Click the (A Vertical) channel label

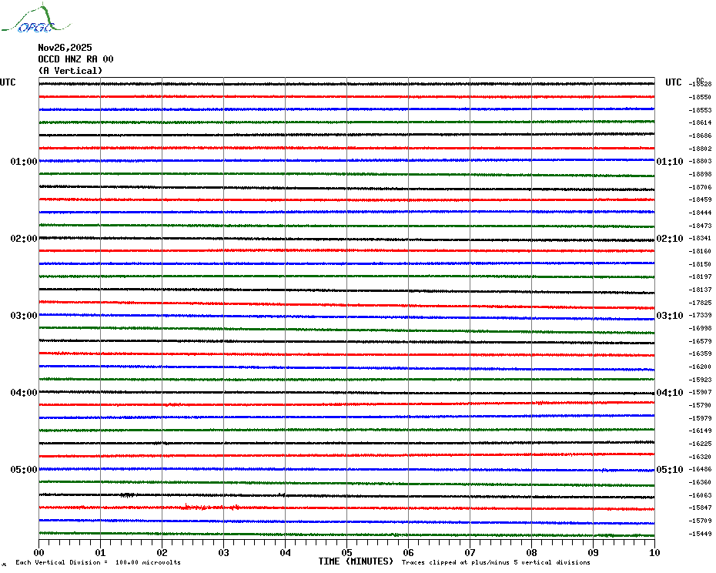(70, 71)
